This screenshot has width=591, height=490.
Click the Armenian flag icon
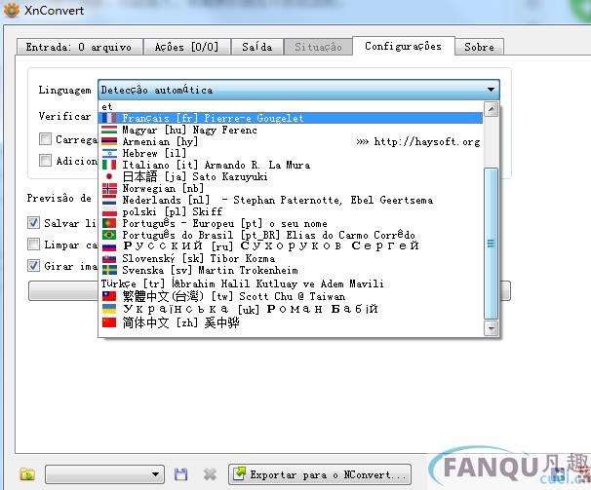pos(109,141)
